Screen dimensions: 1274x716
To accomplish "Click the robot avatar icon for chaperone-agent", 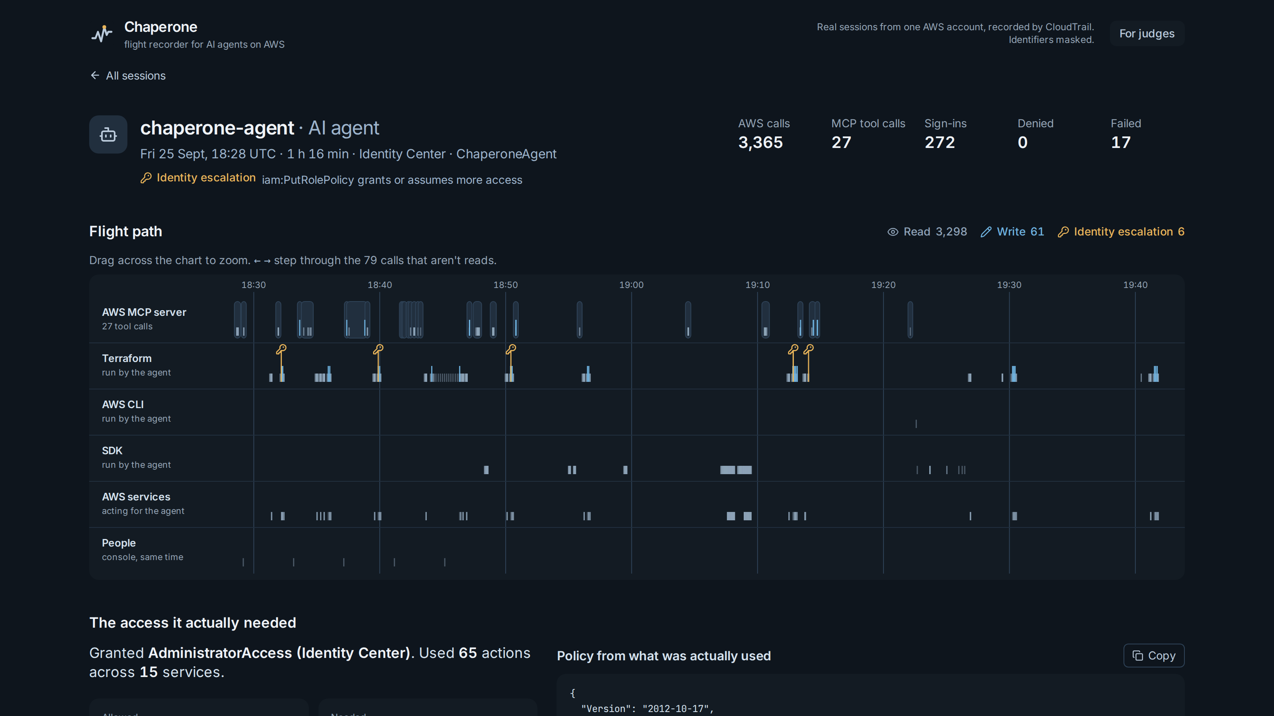I will 108,134.
